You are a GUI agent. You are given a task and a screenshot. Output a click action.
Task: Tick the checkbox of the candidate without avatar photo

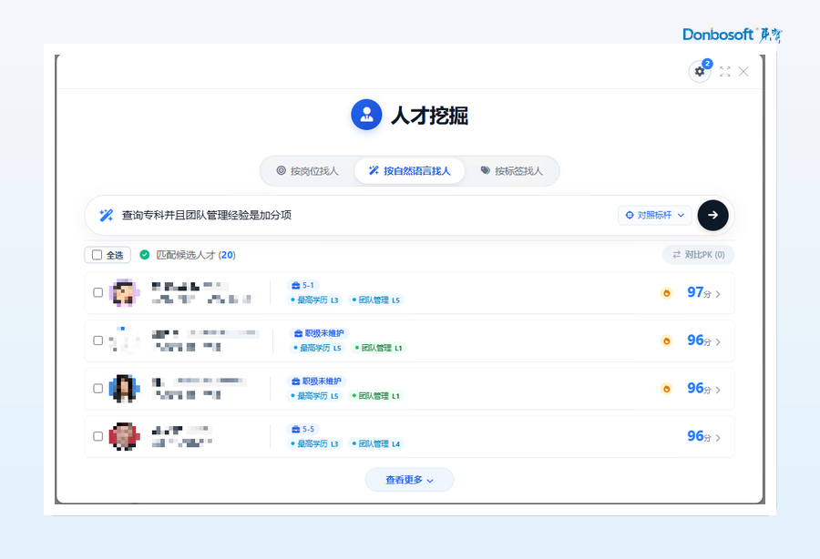coord(97,340)
